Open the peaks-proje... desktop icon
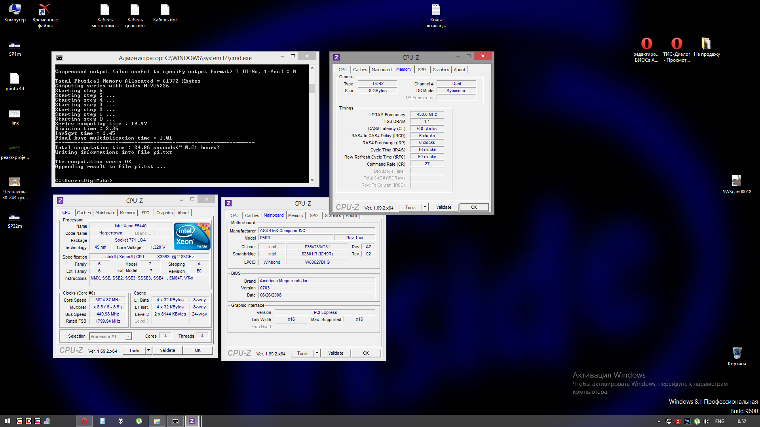 point(15,151)
